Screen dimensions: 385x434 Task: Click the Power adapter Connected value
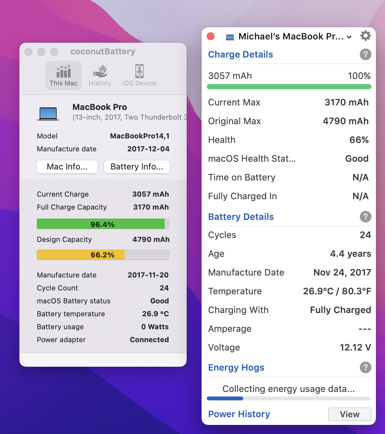[x=149, y=340]
